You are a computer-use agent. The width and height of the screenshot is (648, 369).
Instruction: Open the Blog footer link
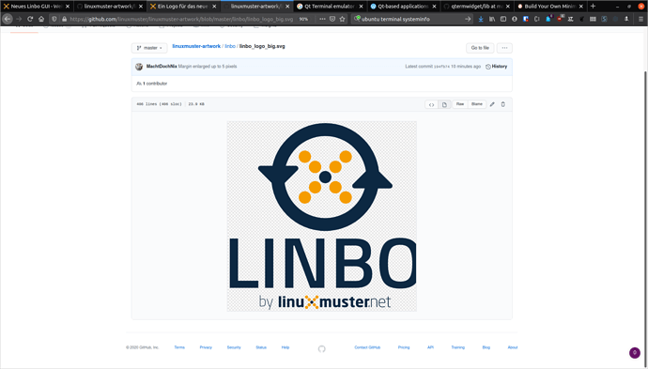[x=486, y=347]
